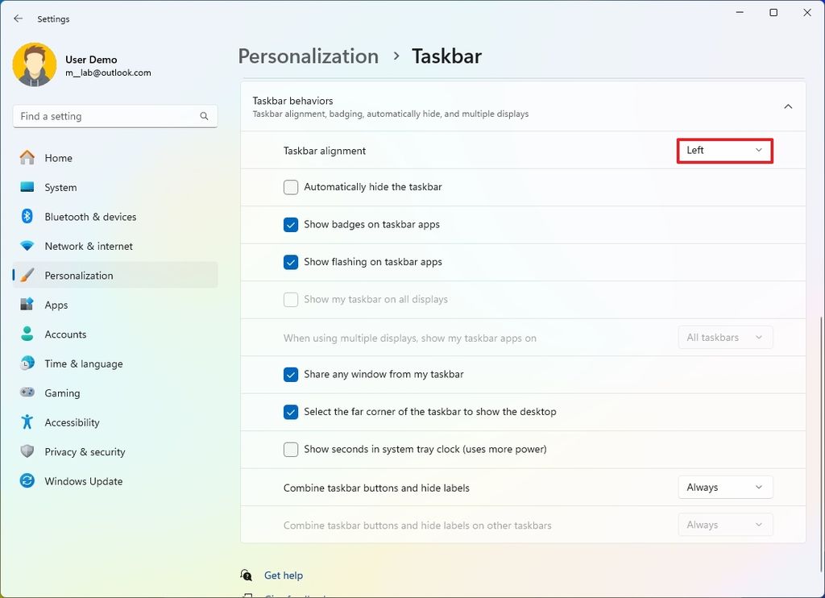
Task: Open Combine taskbar buttons Always dropdown
Action: point(725,488)
